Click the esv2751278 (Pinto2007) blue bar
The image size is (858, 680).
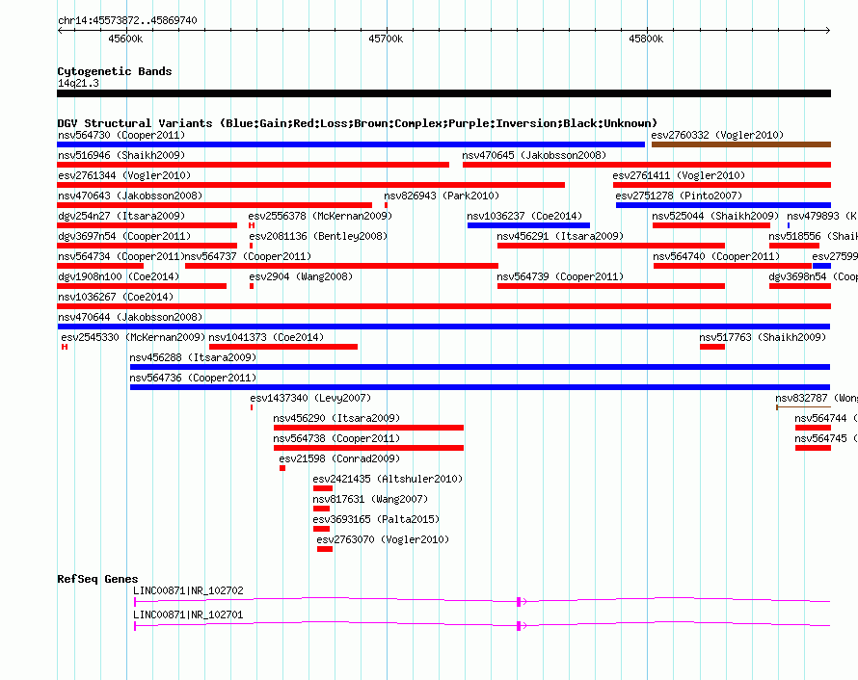(x=723, y=205)
